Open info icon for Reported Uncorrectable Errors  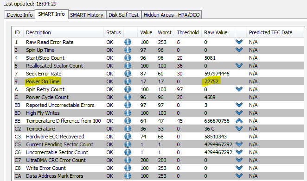tap(128, 105)
